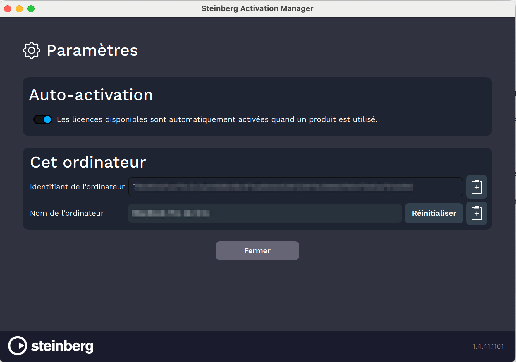Click the Steinberg logo in footer
Viewport: 516px width, 362px height.
click(51, 346)
